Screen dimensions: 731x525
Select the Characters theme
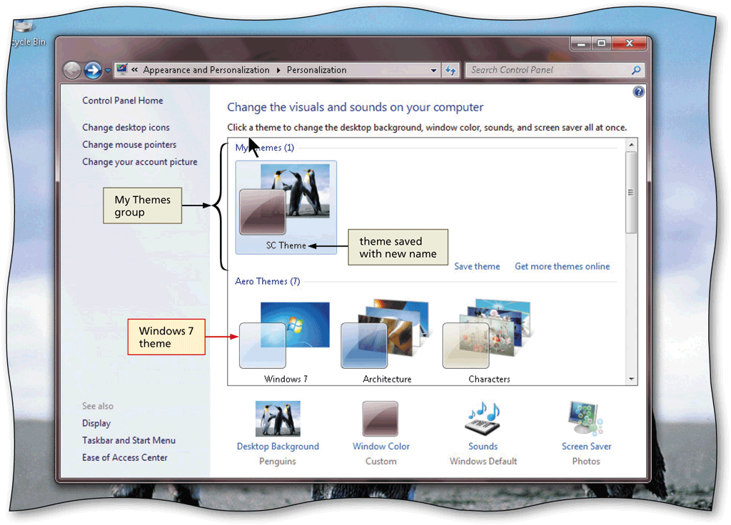click(x=488, y=342)
